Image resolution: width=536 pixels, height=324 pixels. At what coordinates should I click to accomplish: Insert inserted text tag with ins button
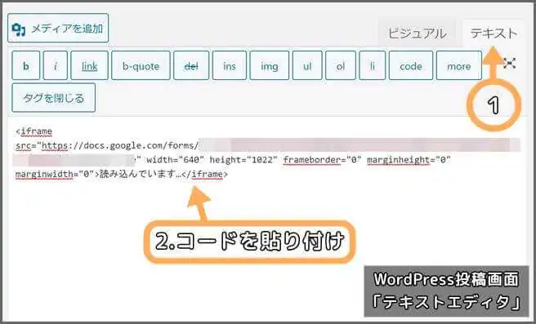pos(230,65)
